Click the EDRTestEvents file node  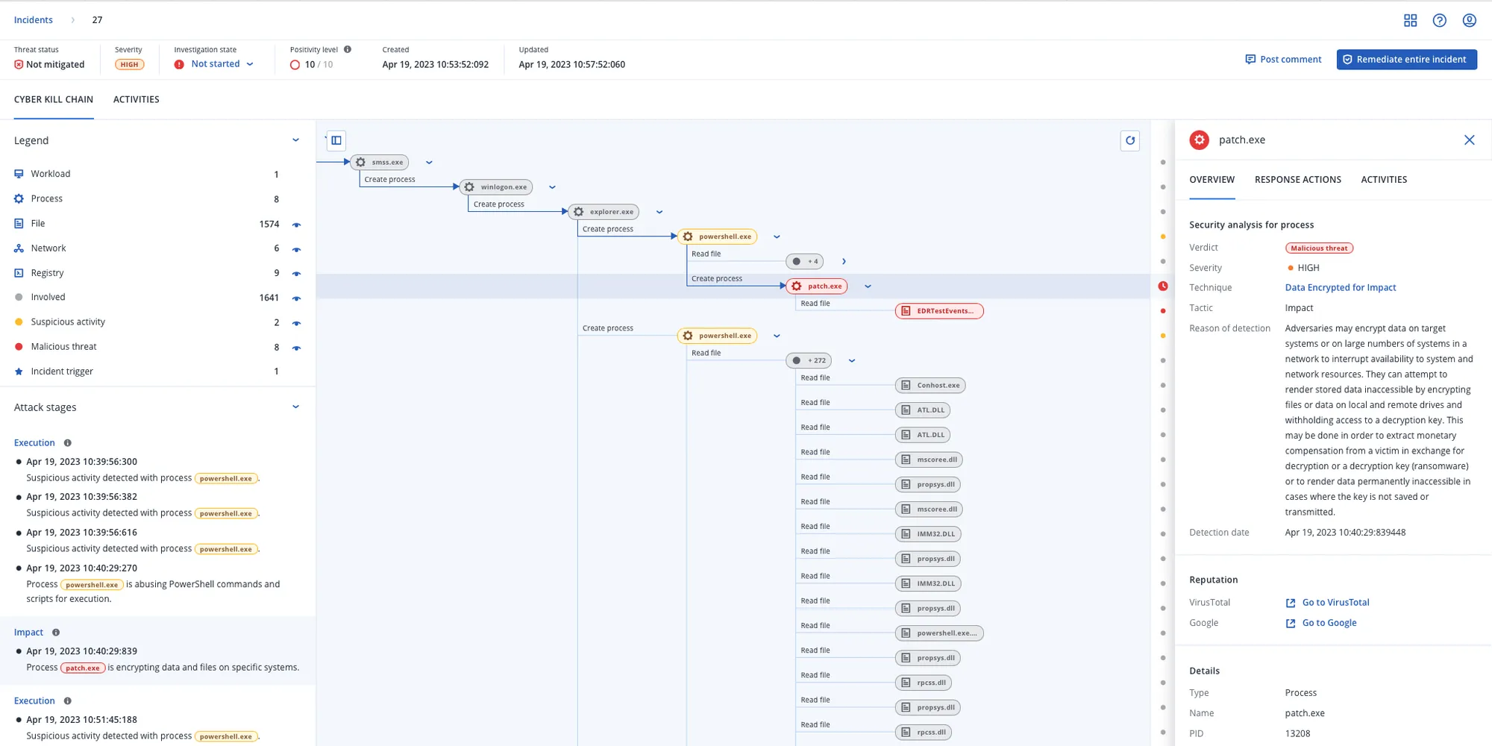(938, 310)
